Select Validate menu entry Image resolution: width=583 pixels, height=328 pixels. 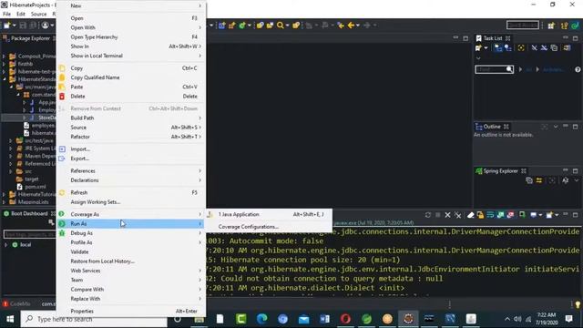click(x=131, y=251)
